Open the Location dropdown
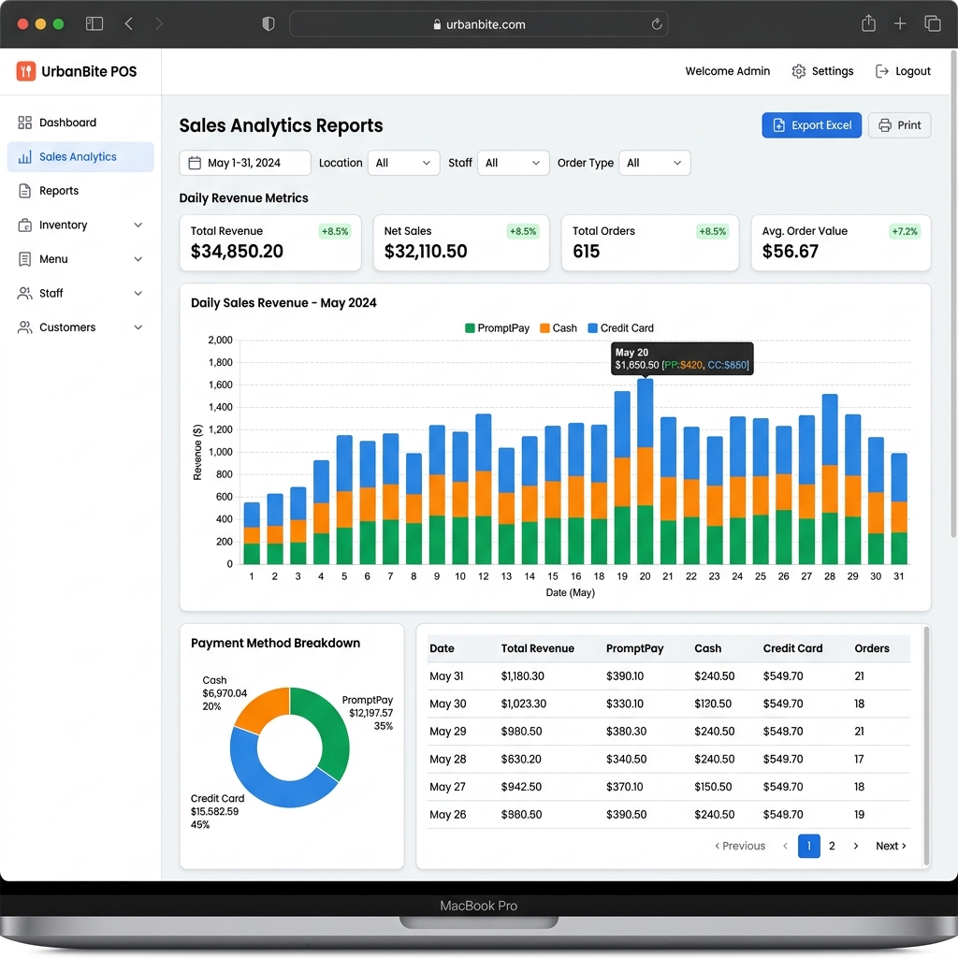Image resolution: width=958 pixels, height=958 pixels. 404,163
